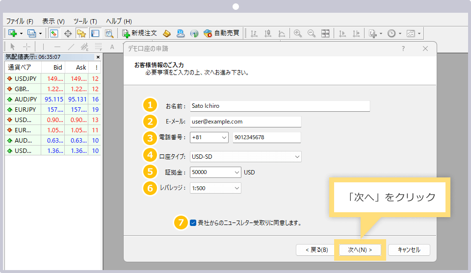Image resolution: width=471 pixels, height=273 pixels.
Task: Expand the レバレッジ 1:500 dropdown
Action: pyautogui.click(x=236, y=188)
